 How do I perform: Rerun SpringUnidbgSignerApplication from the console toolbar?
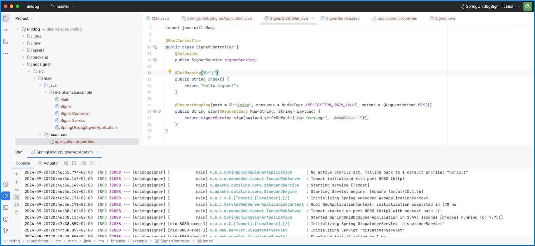66,163
